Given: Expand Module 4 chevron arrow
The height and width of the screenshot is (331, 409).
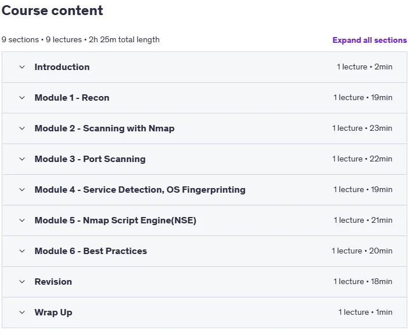Looking at the screenshot, I should pos(22,190).
